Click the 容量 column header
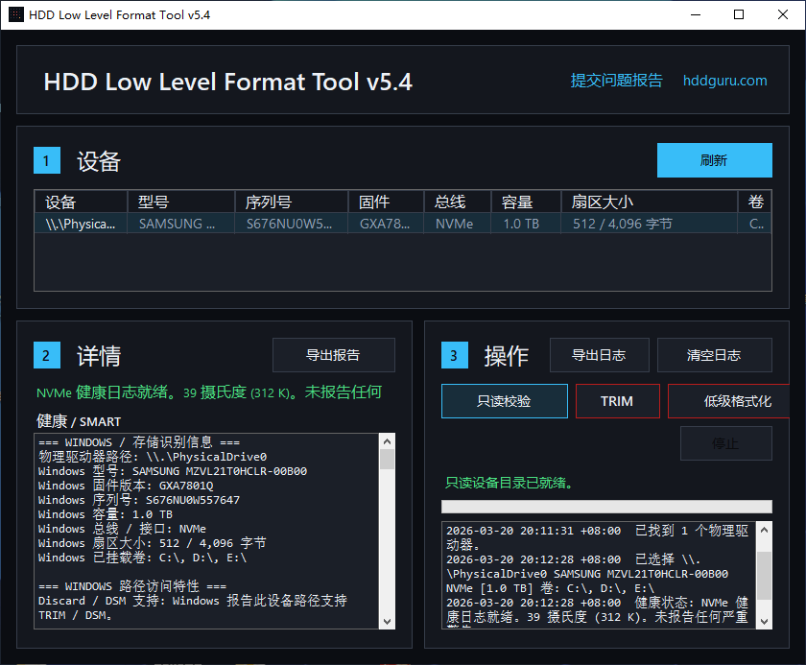 pos(525,202)
